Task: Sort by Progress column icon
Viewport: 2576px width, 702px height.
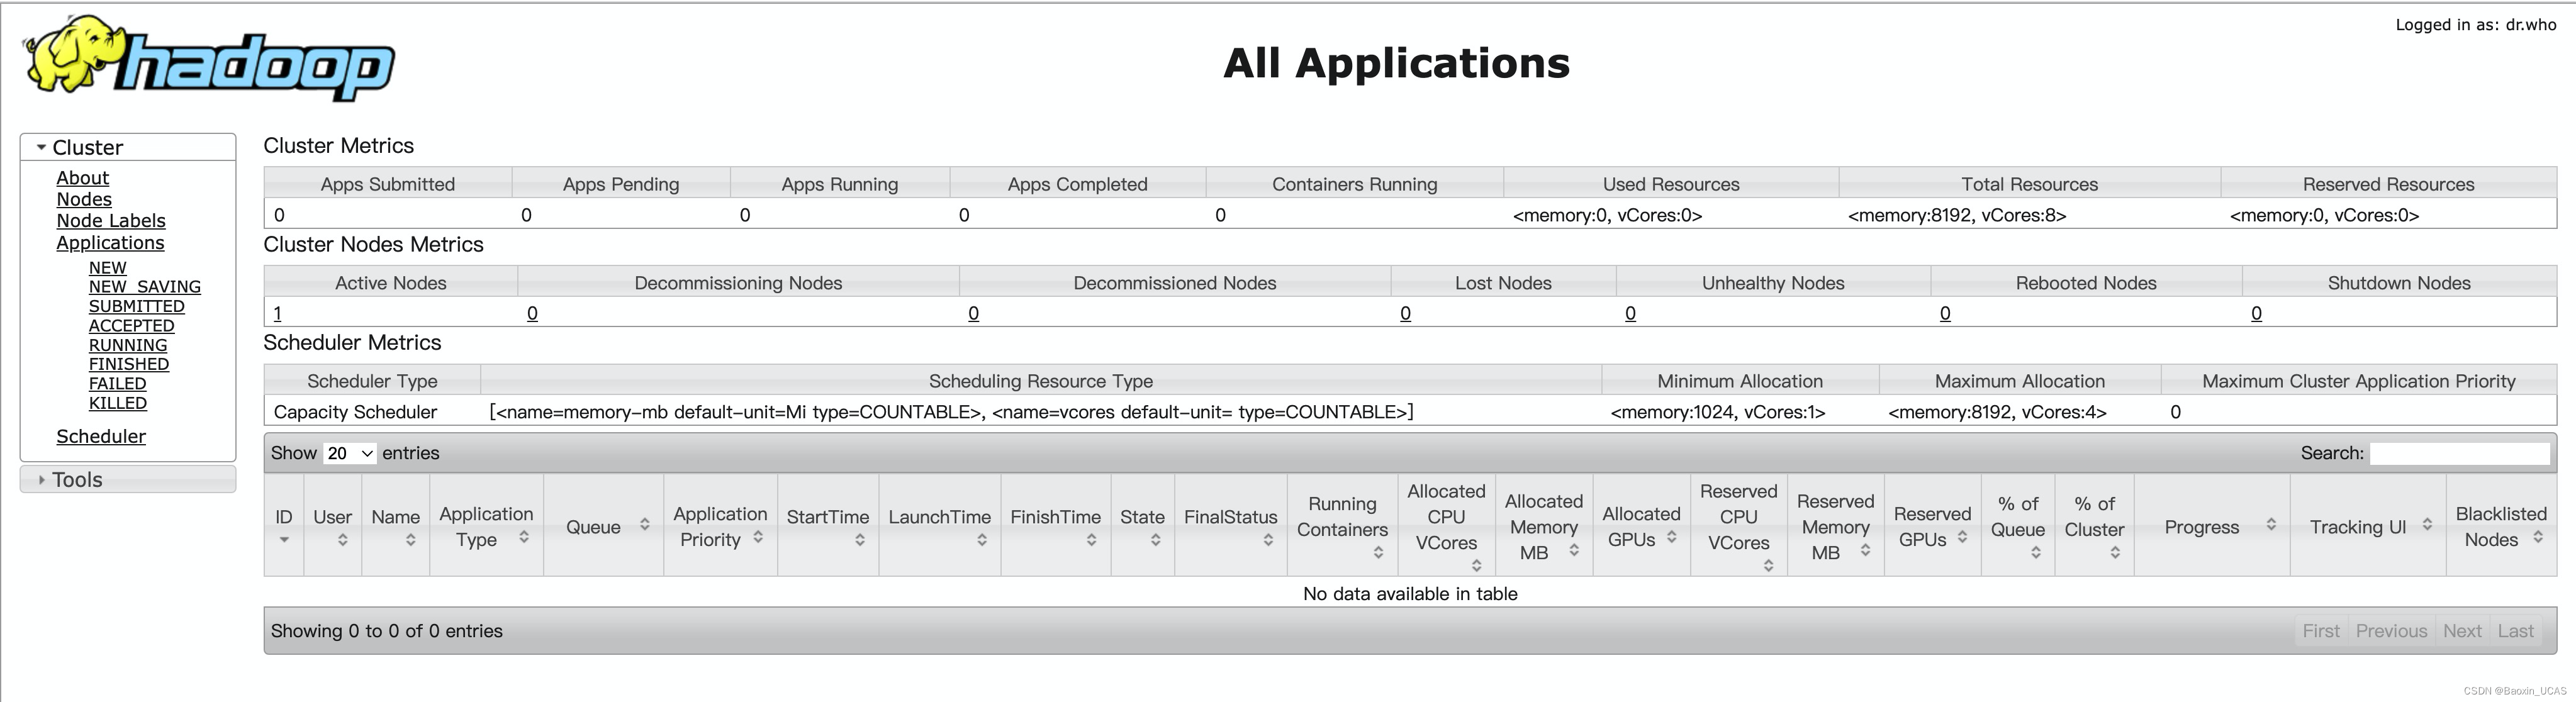Action: tap(2271, 525)
